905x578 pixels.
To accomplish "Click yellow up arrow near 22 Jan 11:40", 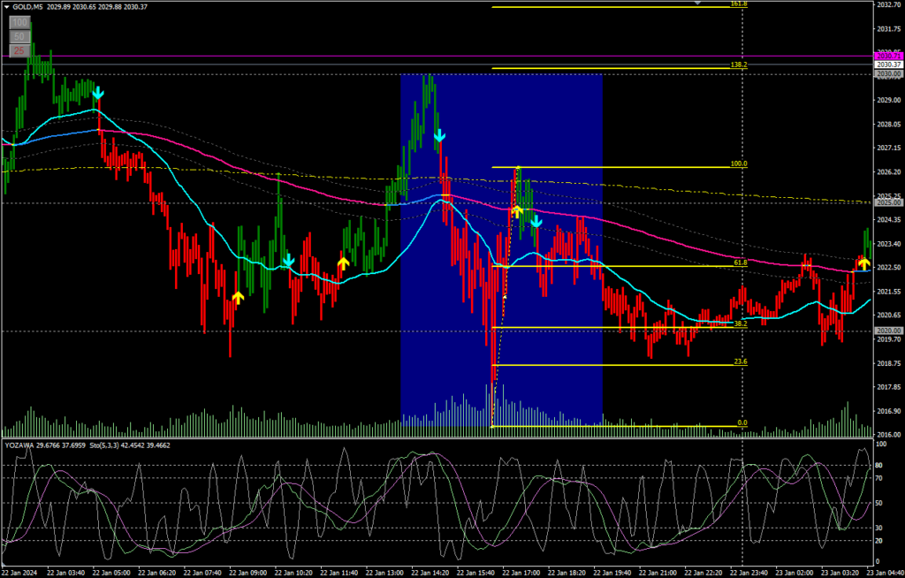I will tap(343, 262).
